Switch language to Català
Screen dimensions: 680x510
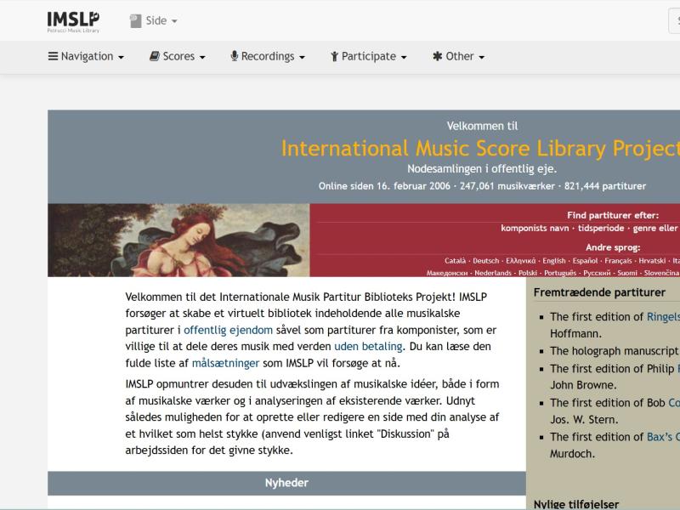(x=455, y=261)
